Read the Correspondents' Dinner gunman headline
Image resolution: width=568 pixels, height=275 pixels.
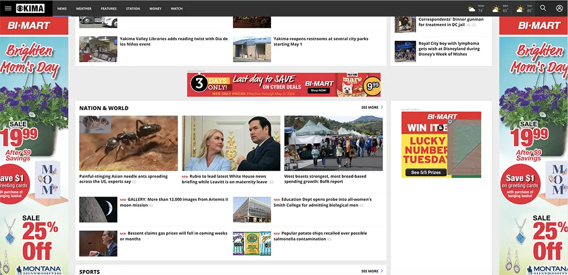[451, 22]
